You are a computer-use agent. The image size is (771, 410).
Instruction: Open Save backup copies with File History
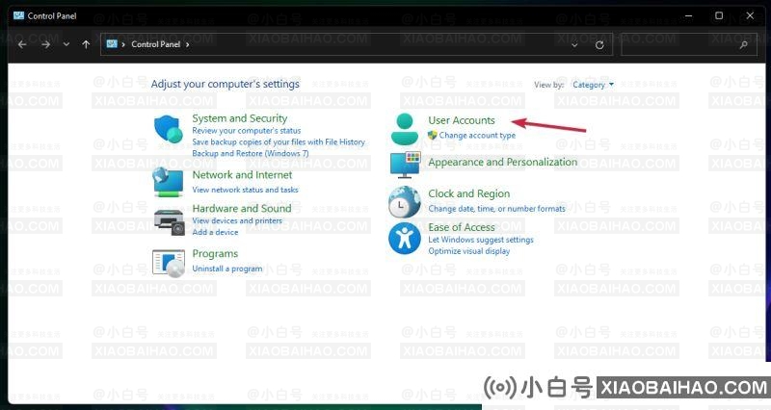(x=279, y=141)
